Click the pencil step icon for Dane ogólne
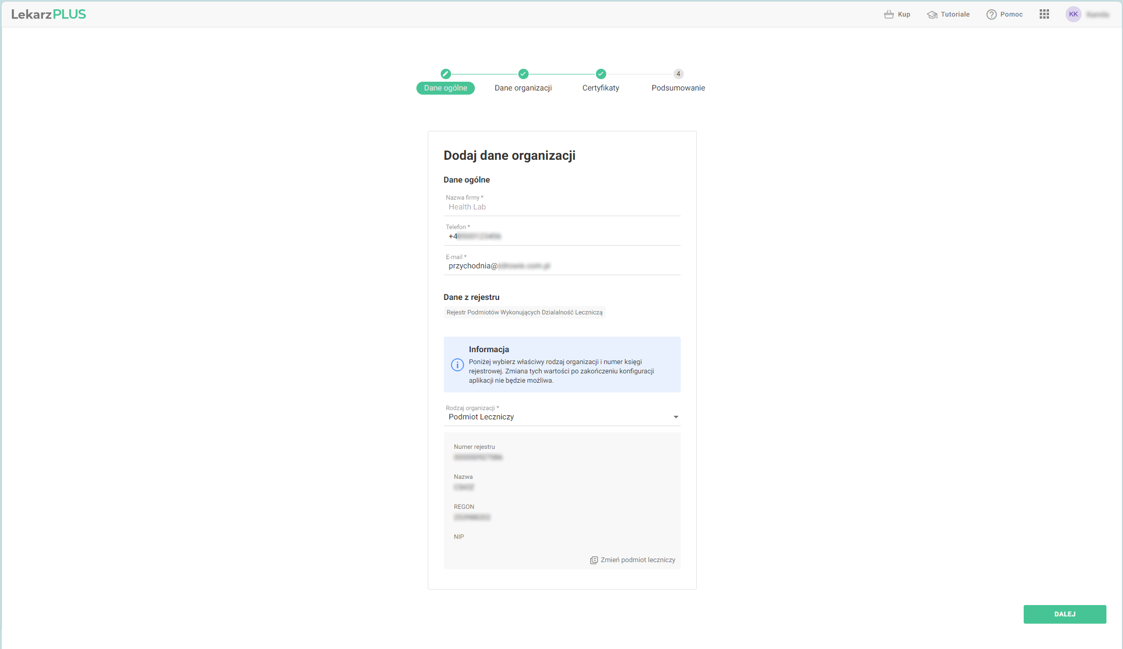Viewport: 1123px width, 649px height. (445, 74)
